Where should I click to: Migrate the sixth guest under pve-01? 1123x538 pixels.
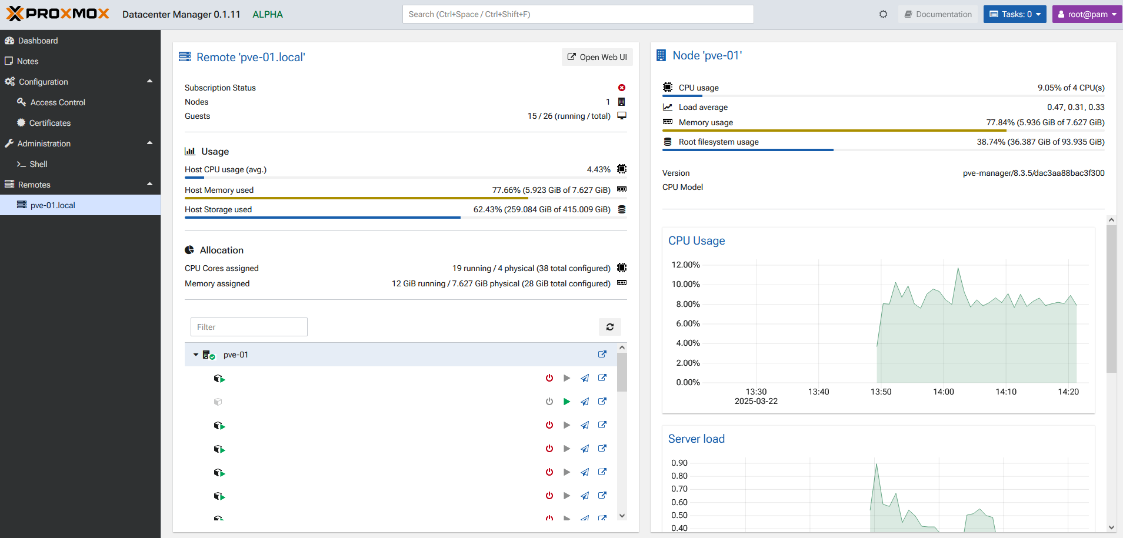(585, 496)
